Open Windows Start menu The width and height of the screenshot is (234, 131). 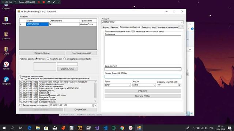coord(4,128)
